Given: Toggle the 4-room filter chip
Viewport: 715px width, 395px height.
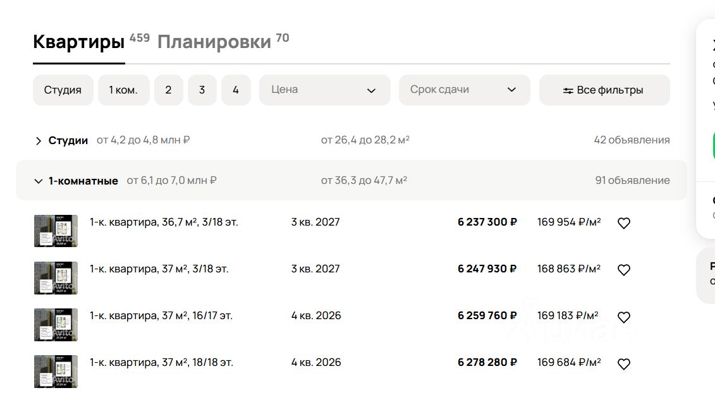Looking at the screenshot, I should (x=236, y=90).
